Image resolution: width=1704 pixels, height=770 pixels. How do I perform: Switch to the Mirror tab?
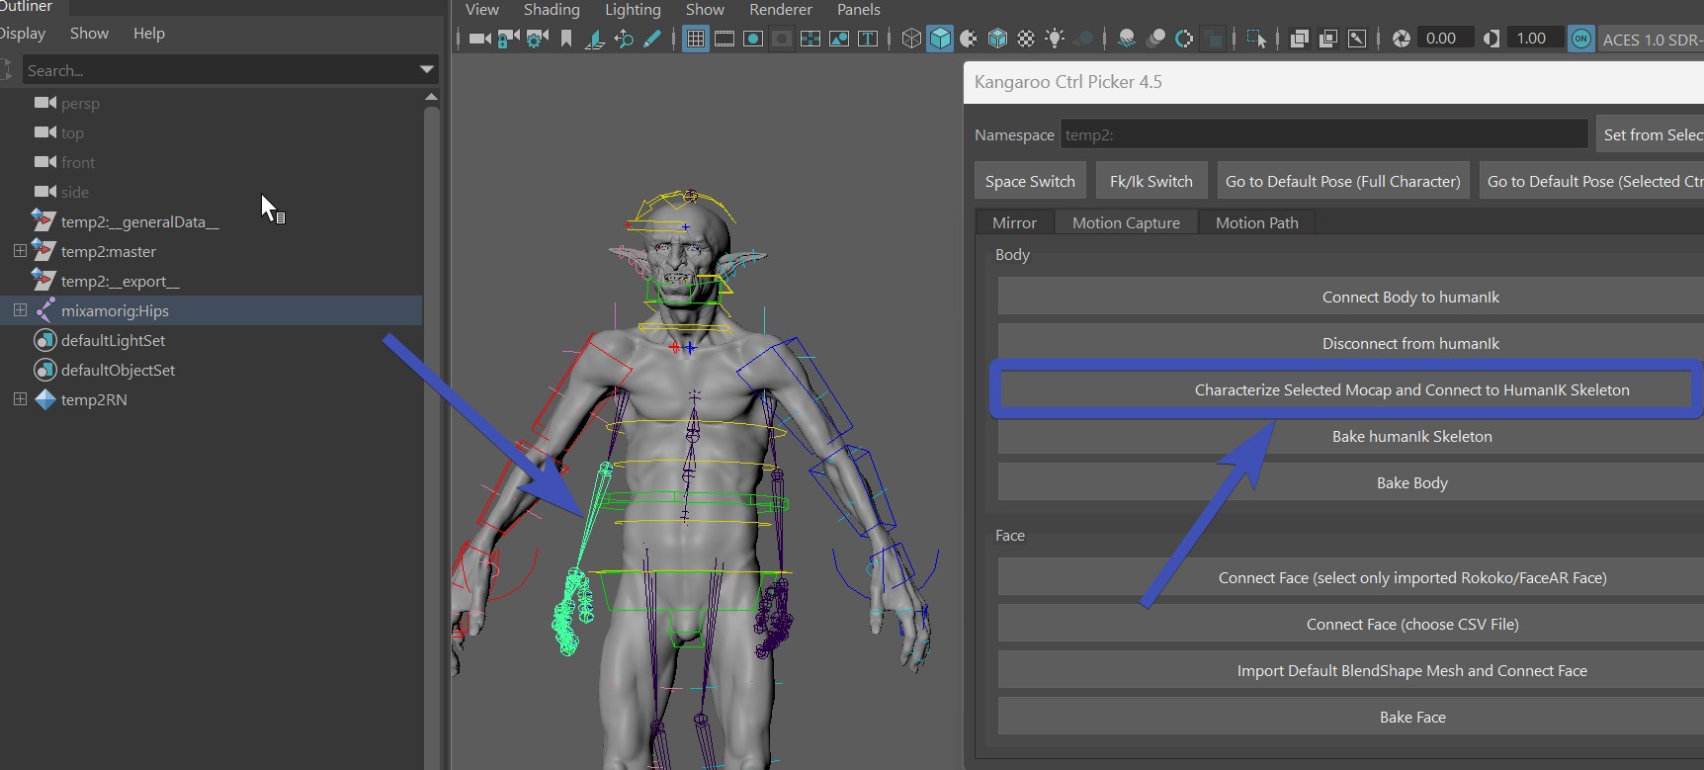tap(1014, 222)
